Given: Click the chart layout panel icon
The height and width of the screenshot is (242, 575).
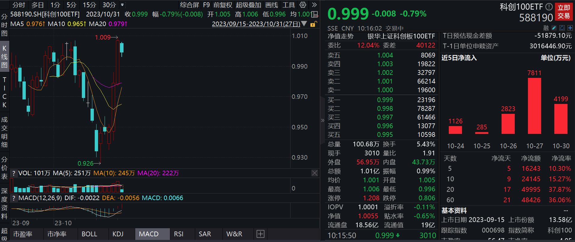Looking at the screenshot, I should 314,14.
